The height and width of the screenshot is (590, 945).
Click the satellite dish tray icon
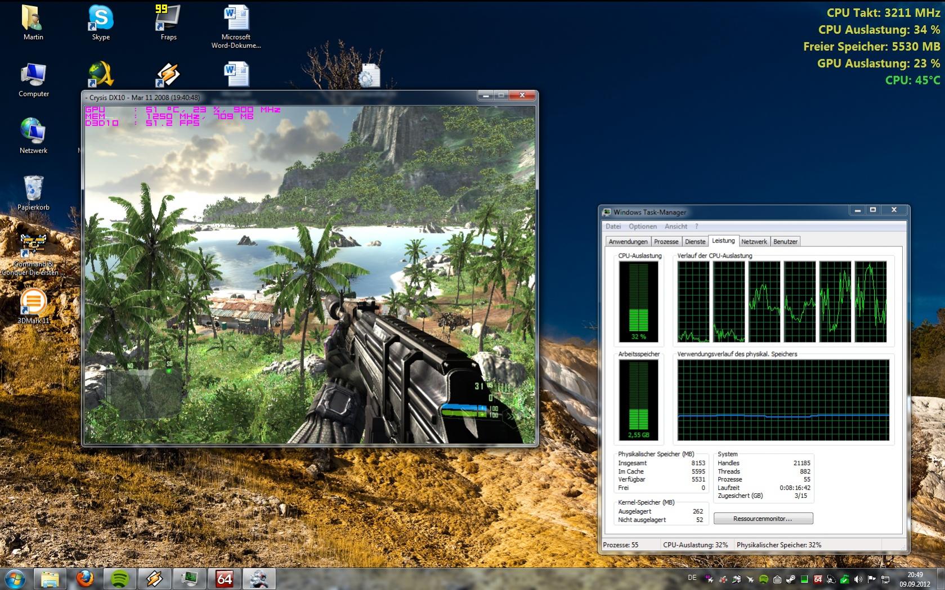tap(831, 579)
